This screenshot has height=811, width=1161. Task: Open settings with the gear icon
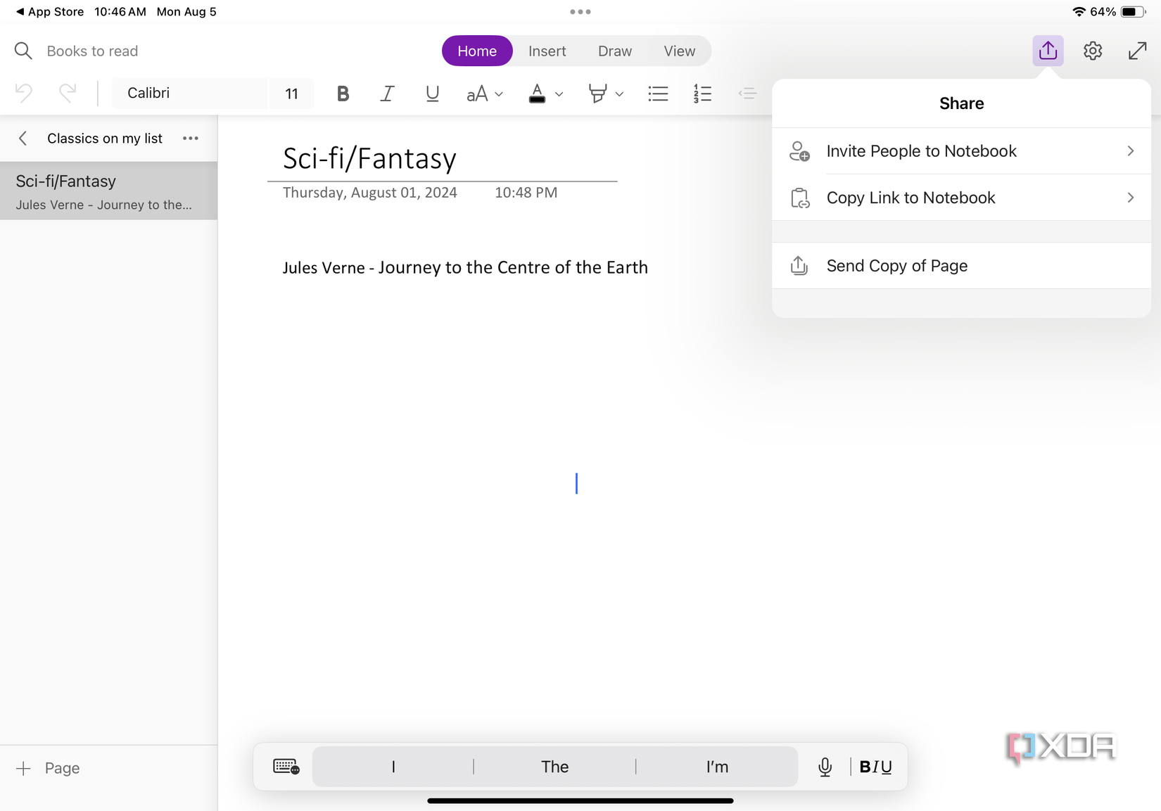coord(1093,51)
